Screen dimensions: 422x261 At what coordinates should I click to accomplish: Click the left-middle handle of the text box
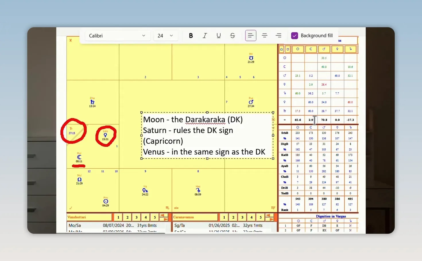click(142, 135)
